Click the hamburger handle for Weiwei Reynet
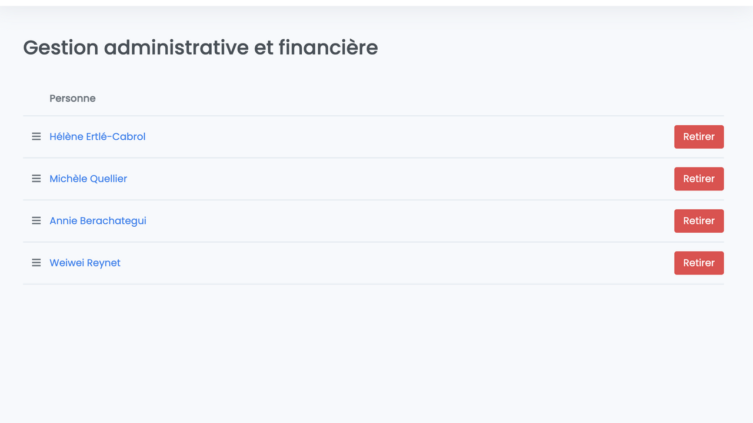The height and width of the screenshot is (423, 753). point(36,263)
